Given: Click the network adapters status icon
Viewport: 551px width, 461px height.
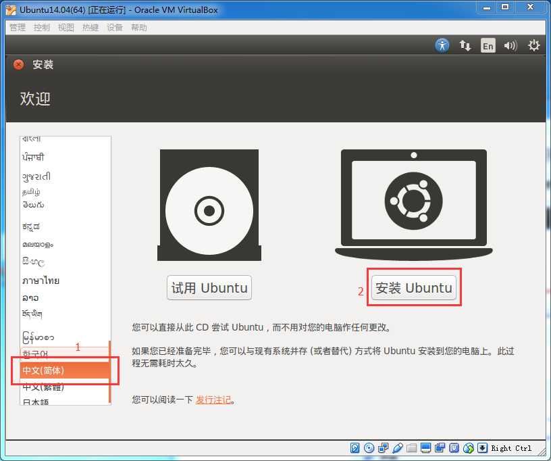Looking at the screenshot, I should pos(383,447).
